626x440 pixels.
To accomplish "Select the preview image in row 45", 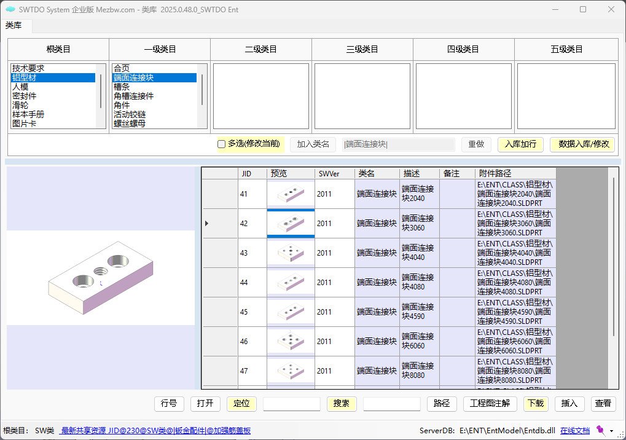I will point(291,312).
